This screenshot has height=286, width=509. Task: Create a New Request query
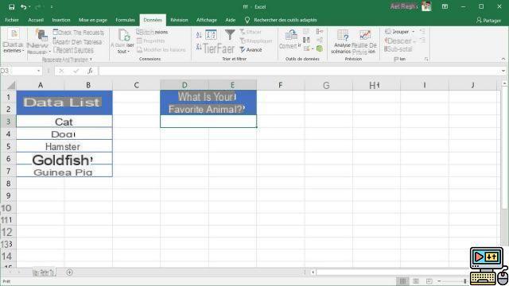coord(39,41)
